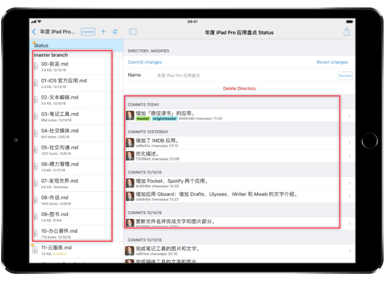390x282 pixels.
Task: Click the 02-文本编辑.md file icon
Action: coord(36,100)
